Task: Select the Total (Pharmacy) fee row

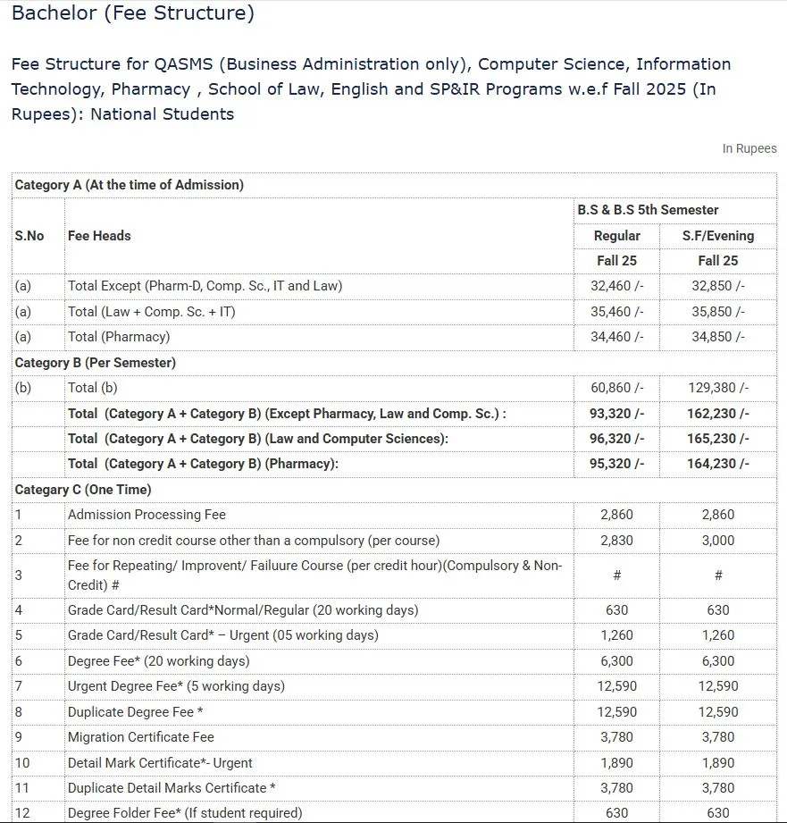Action: 117,337
